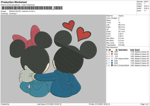Click the 'EndY:' label
Image resolution: width=150 pixels, height=106 pixels.
108,36
